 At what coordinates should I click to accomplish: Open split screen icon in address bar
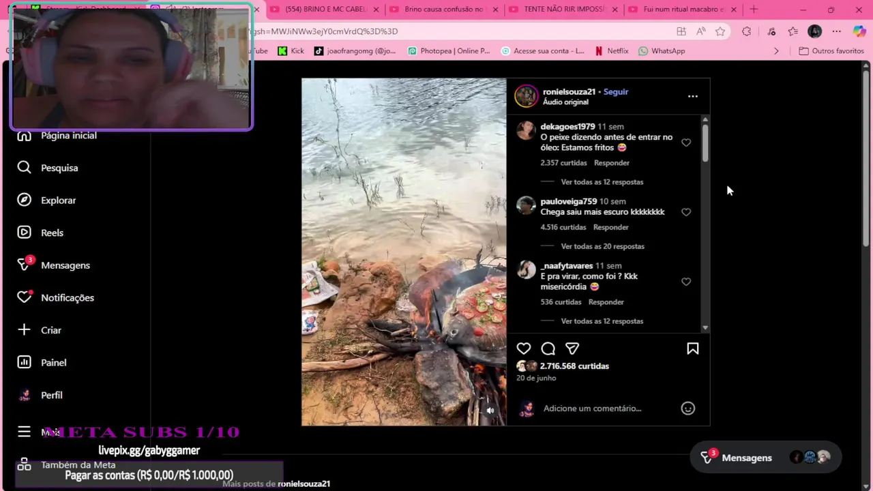click(x=681, y=31)
